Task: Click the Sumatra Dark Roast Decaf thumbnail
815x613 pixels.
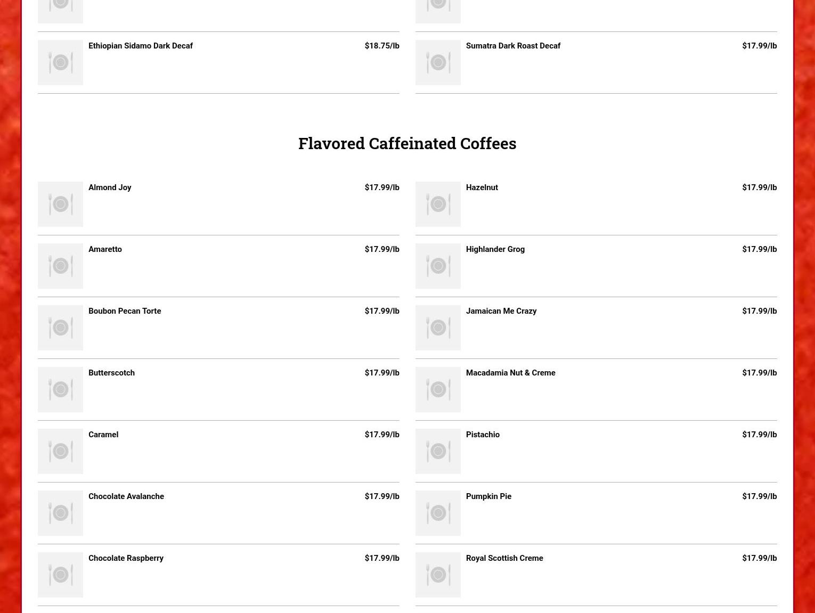Action: pos(438,62)
